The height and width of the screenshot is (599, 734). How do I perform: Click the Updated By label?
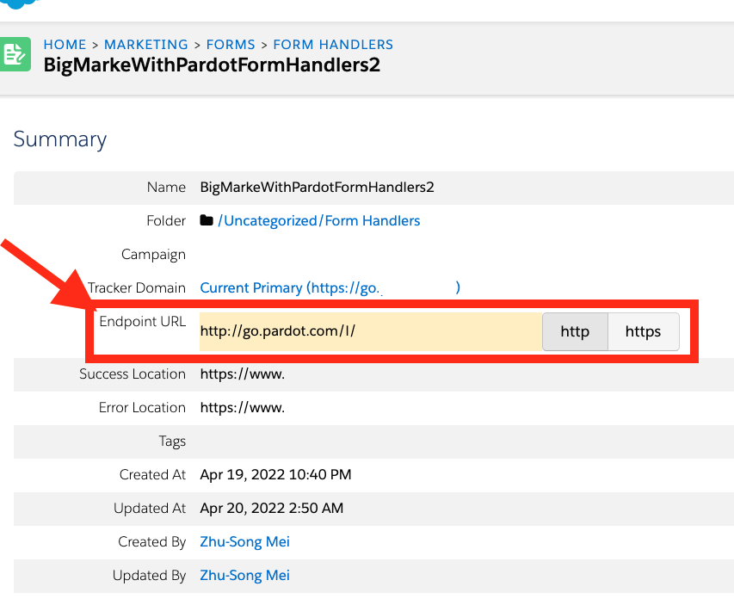150,575
